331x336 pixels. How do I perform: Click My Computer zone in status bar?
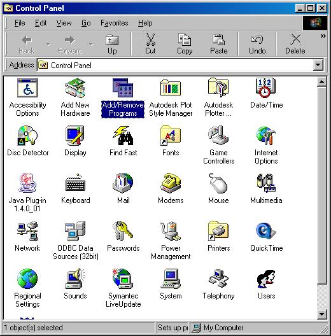click(x=258, y=328)
